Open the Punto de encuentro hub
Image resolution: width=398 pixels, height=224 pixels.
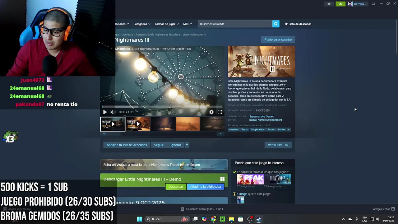point(278,40)
